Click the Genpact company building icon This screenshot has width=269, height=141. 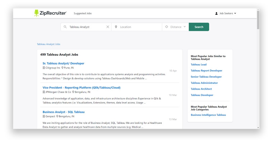pyautogui.click(x=44, y=116)
